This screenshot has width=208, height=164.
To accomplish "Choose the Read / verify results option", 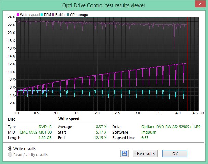I will click(10, 155).
